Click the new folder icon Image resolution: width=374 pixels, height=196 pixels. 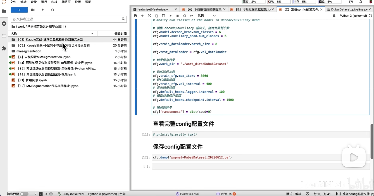(x=33, y=10)
